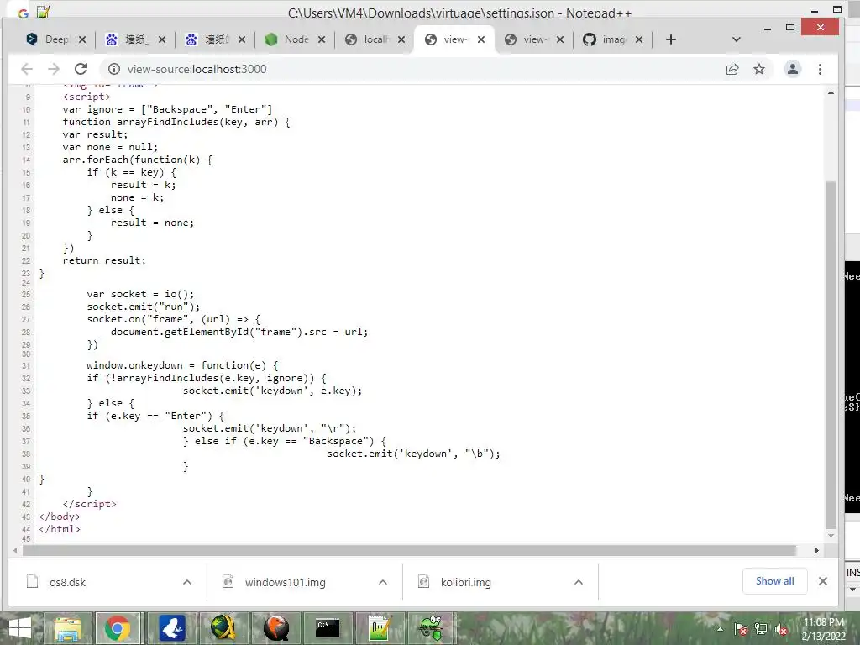The width and height of the screenshot is (860, 645).
Task: Reload the view-source page
Action: pos(81,69)
